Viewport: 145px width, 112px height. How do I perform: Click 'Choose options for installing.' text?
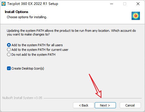pyautogui.click(x=27, y=17)
